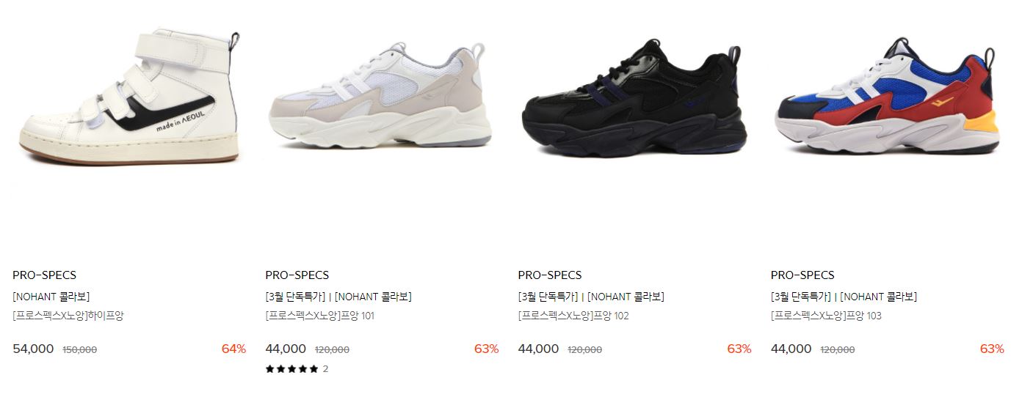Open the 프앙 103 product title

point(826,316)
